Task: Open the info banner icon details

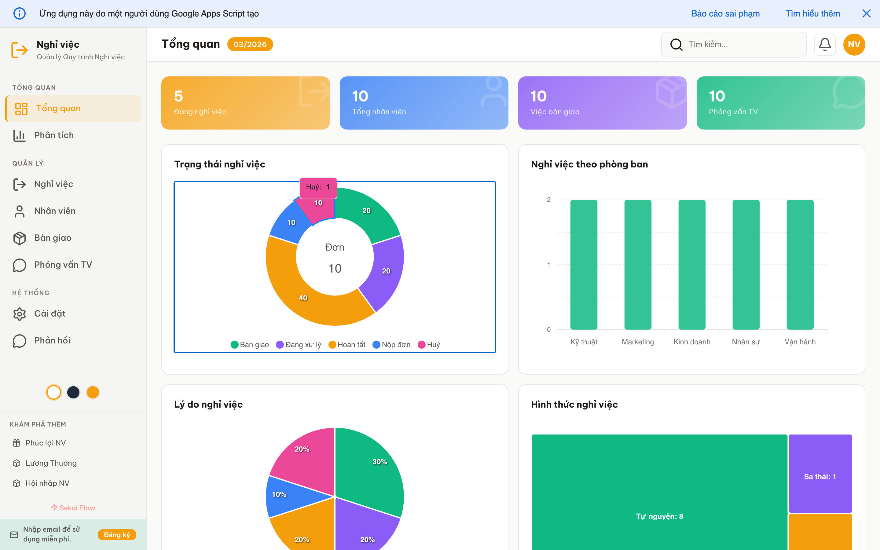Action: [x=20, y=13]
